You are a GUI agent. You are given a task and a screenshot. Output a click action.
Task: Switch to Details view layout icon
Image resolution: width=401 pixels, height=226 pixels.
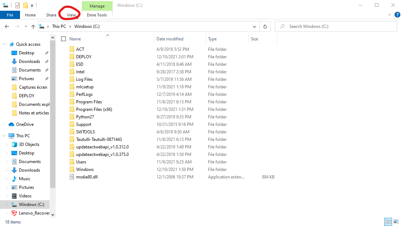pos(388,222)
